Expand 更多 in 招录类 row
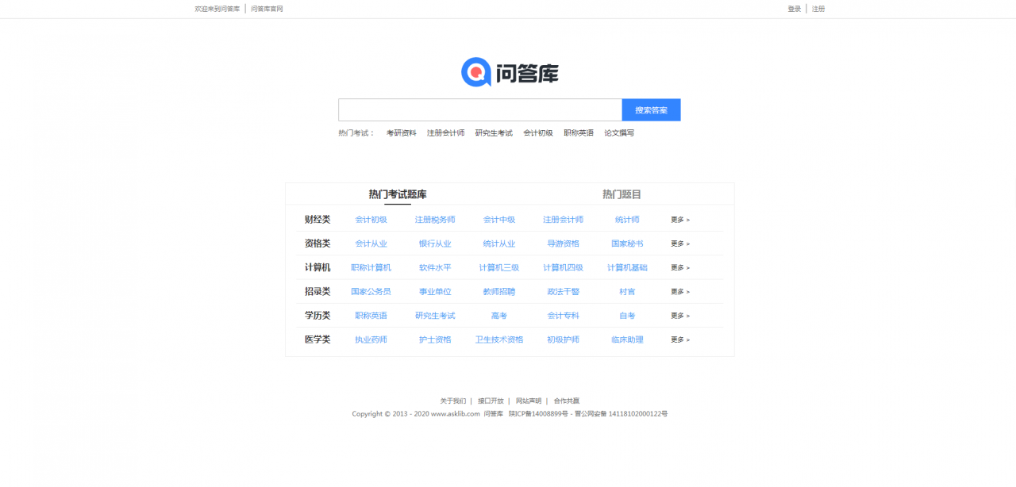Image resolution: width=1016 pixels, height=487 pixels. [x=680, y=292]
